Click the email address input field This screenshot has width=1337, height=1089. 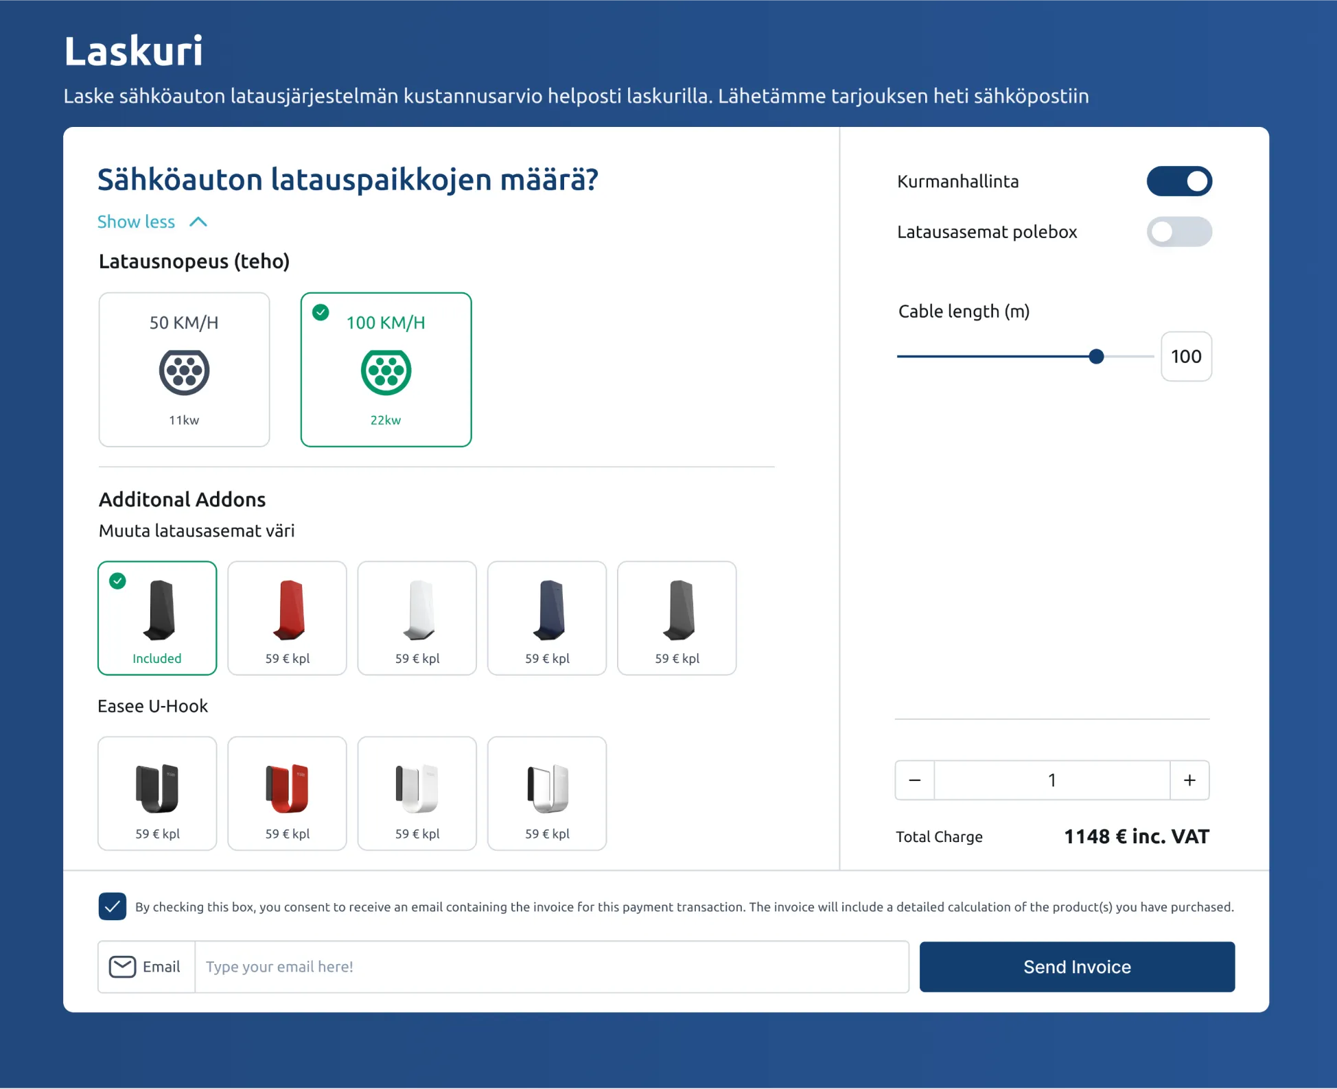pyautogui.click(x=551, y=967)
